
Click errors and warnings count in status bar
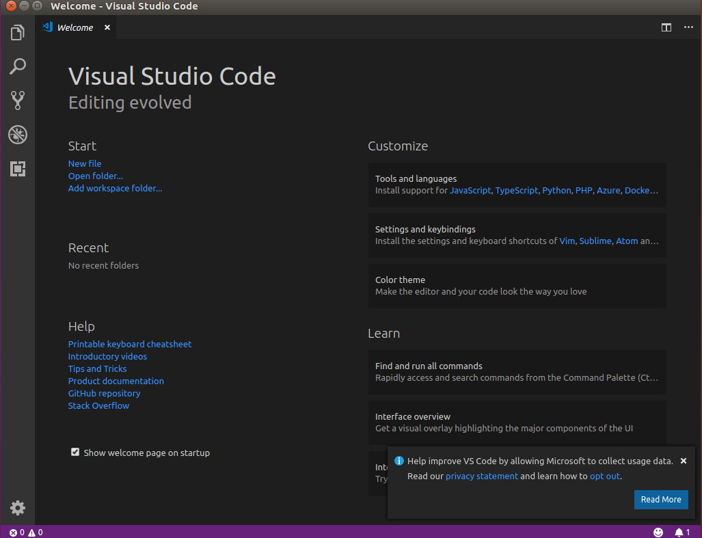coord(26,532)
